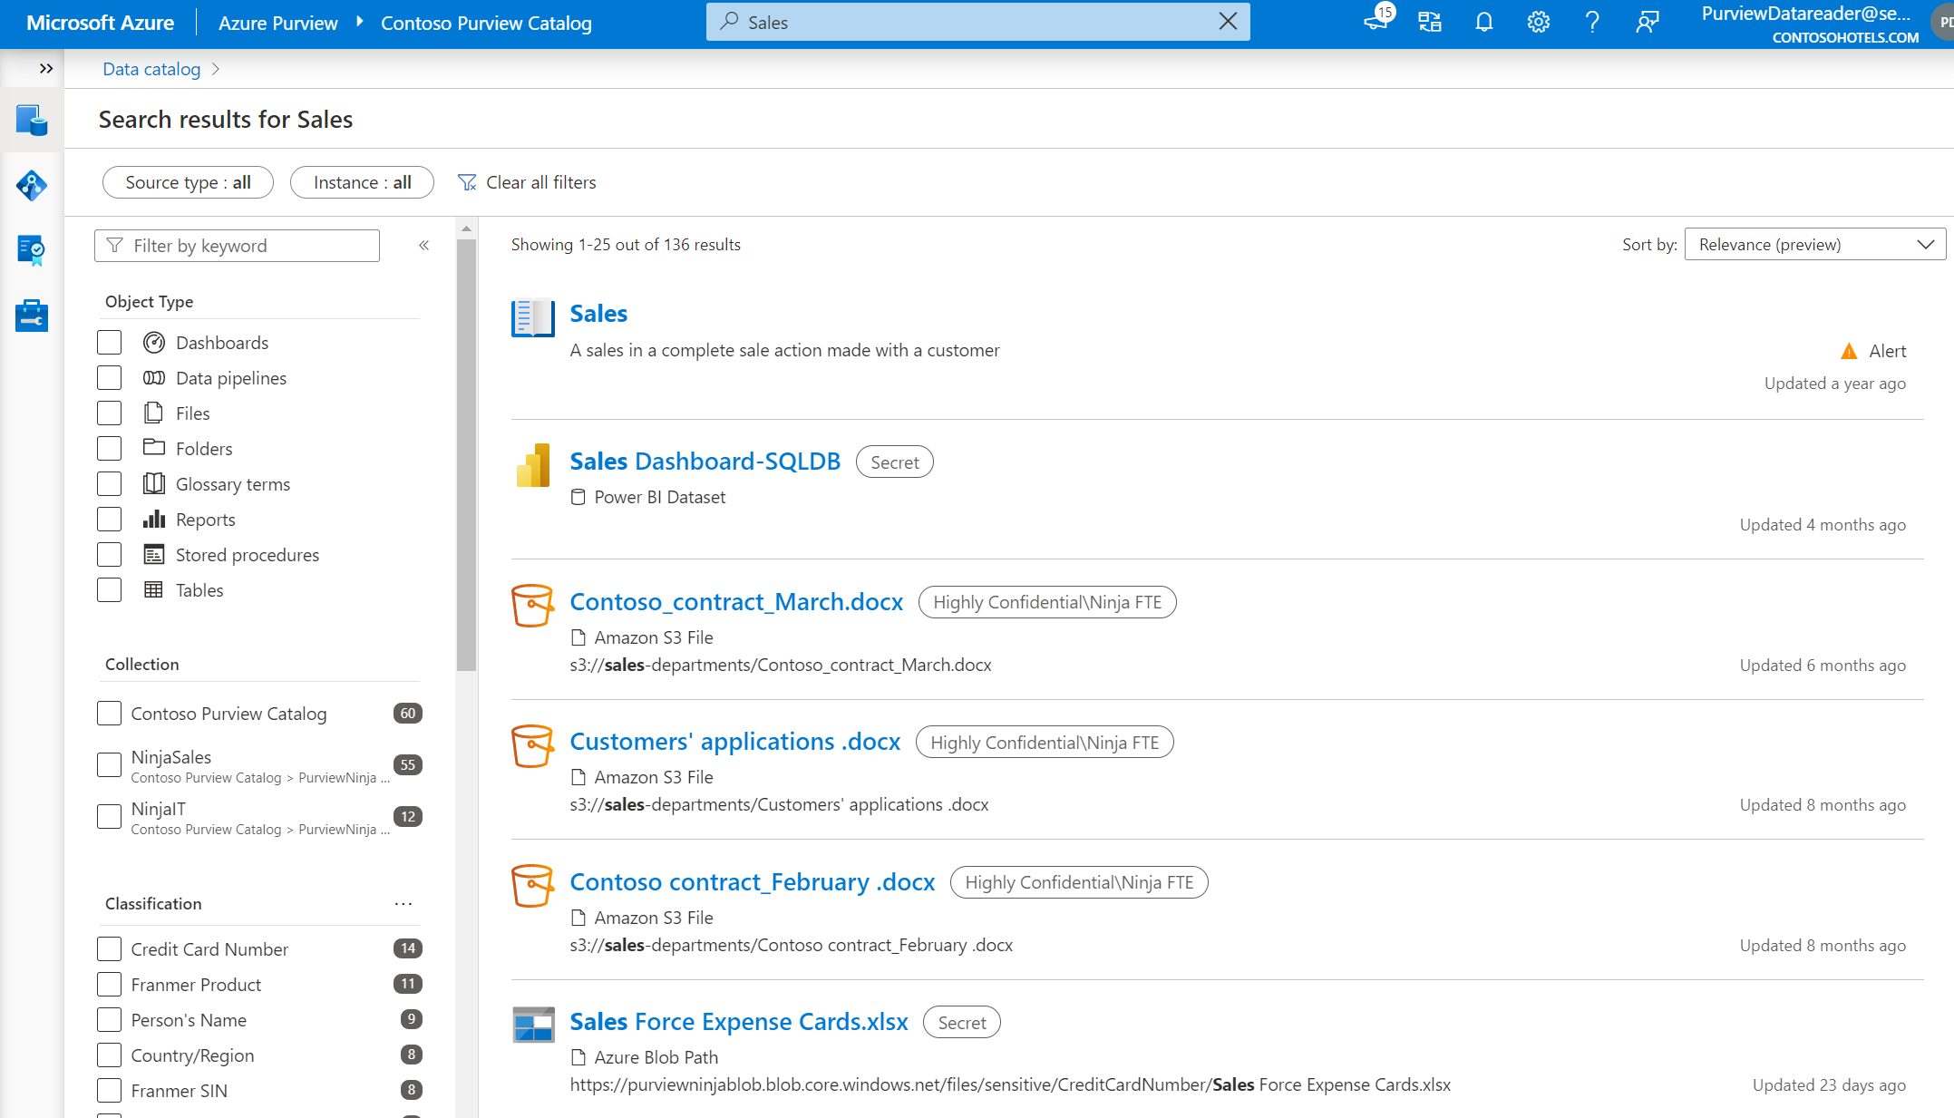Image resolution: width=1954 pixels, height=1118 pixels.
Task: Open the feedback icon in header
Action: coord(1647,23)
